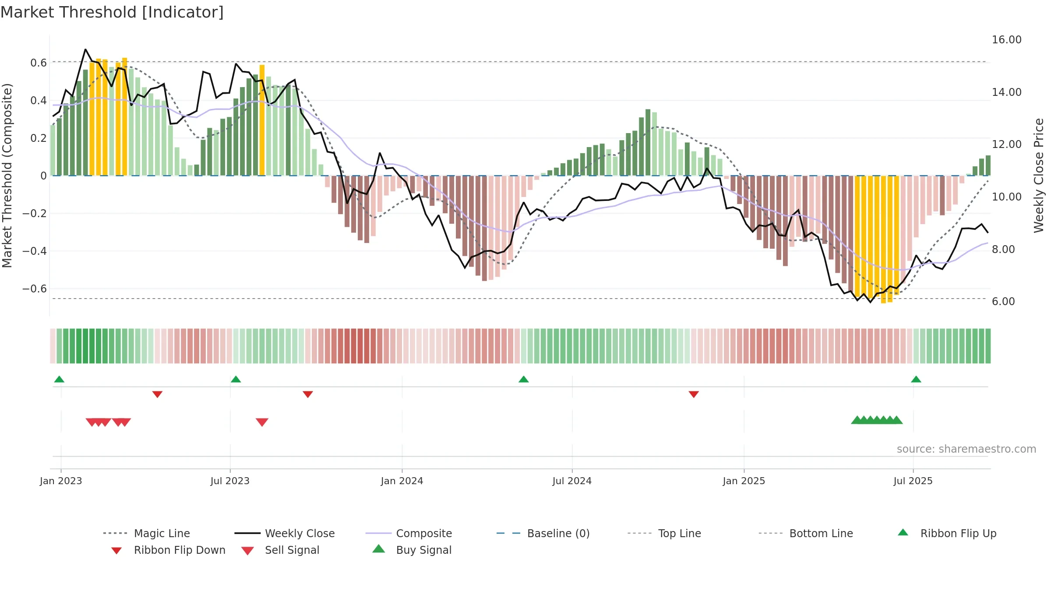The image size is (1051, 591).
Task: Select the ribbon flip up marker after Jul 2023
Action: coord(236,379)
